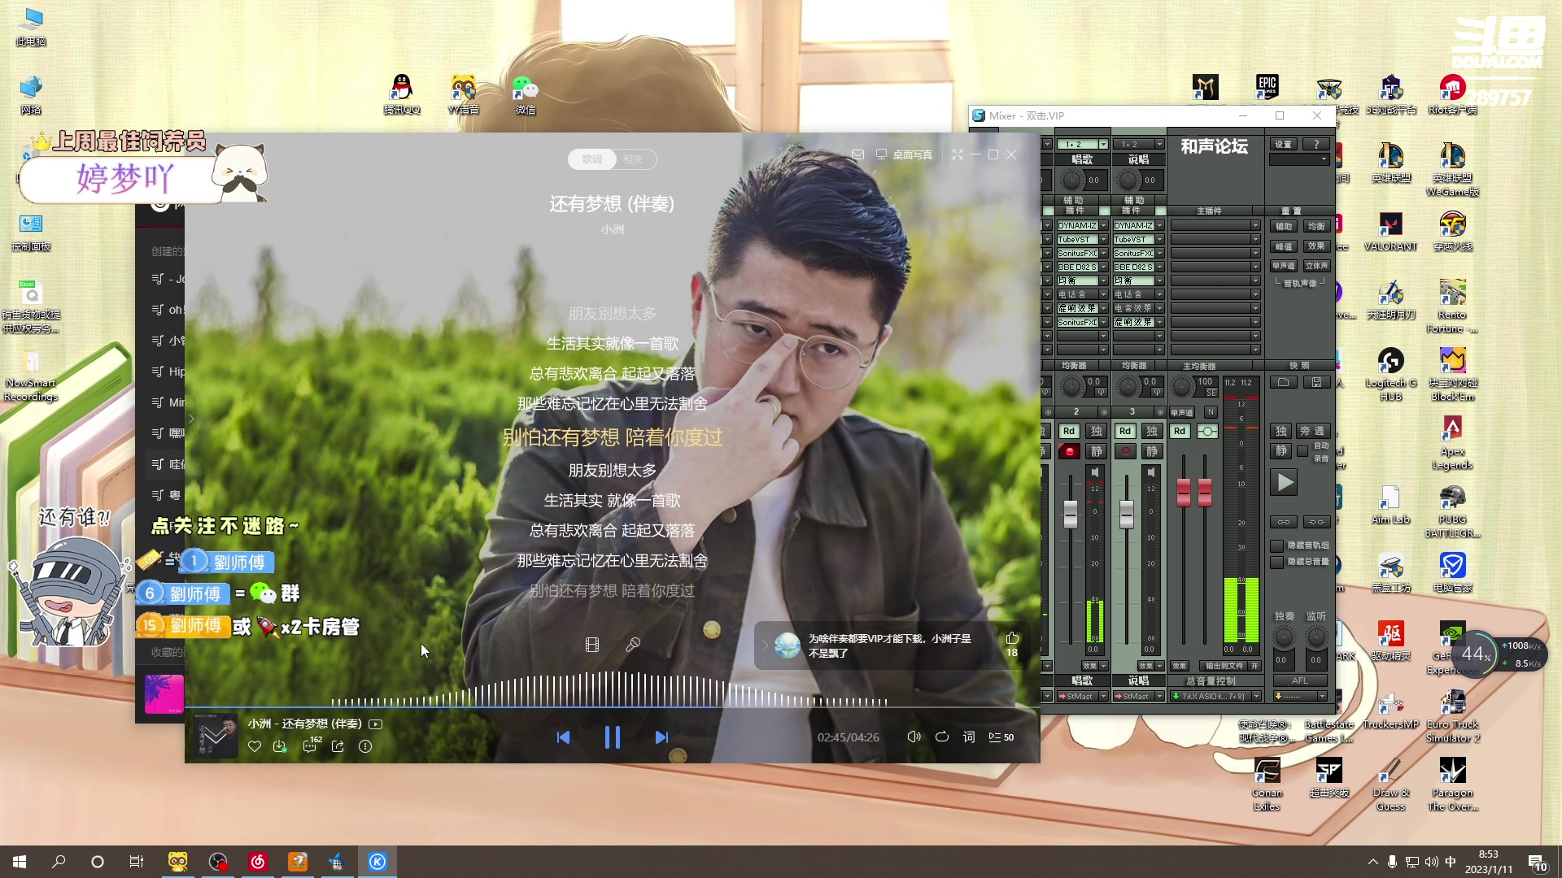Open the playlist queue showing 50

click(1001, 737)
